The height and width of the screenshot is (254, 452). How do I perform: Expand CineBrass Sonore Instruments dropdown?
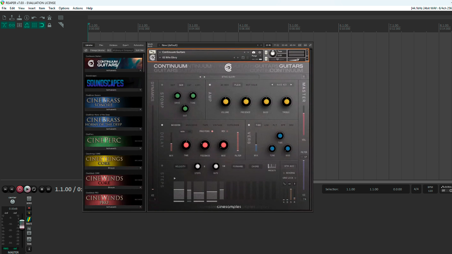(140, 109)
